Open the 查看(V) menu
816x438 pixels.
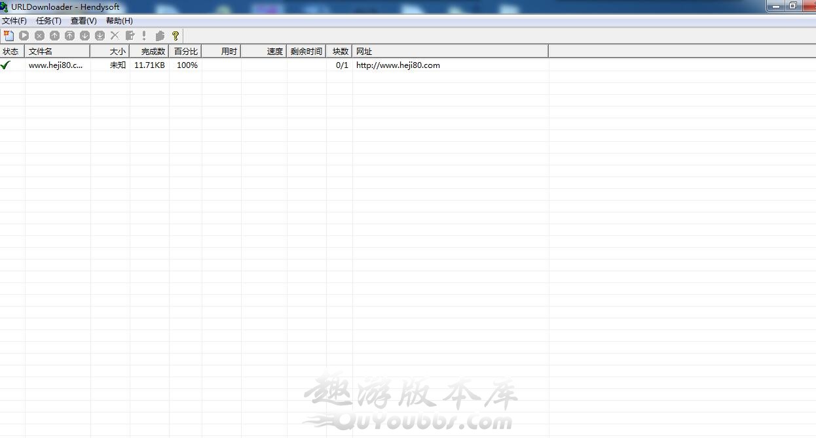click(83, 21)
